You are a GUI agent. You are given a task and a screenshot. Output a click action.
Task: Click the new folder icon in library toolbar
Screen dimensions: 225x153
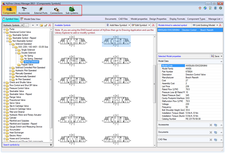[41, 25]
